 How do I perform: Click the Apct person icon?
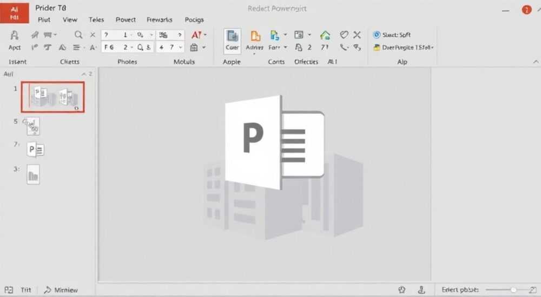[x=15, y=35]
